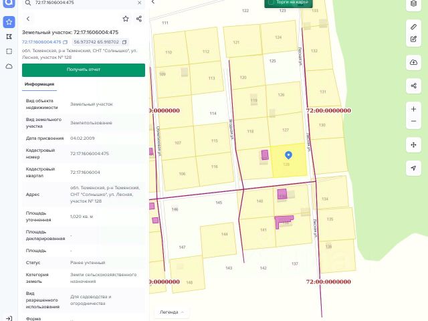Click the login arrow icon at sidebar bottom
428x321 pixels.
(9, 318)
